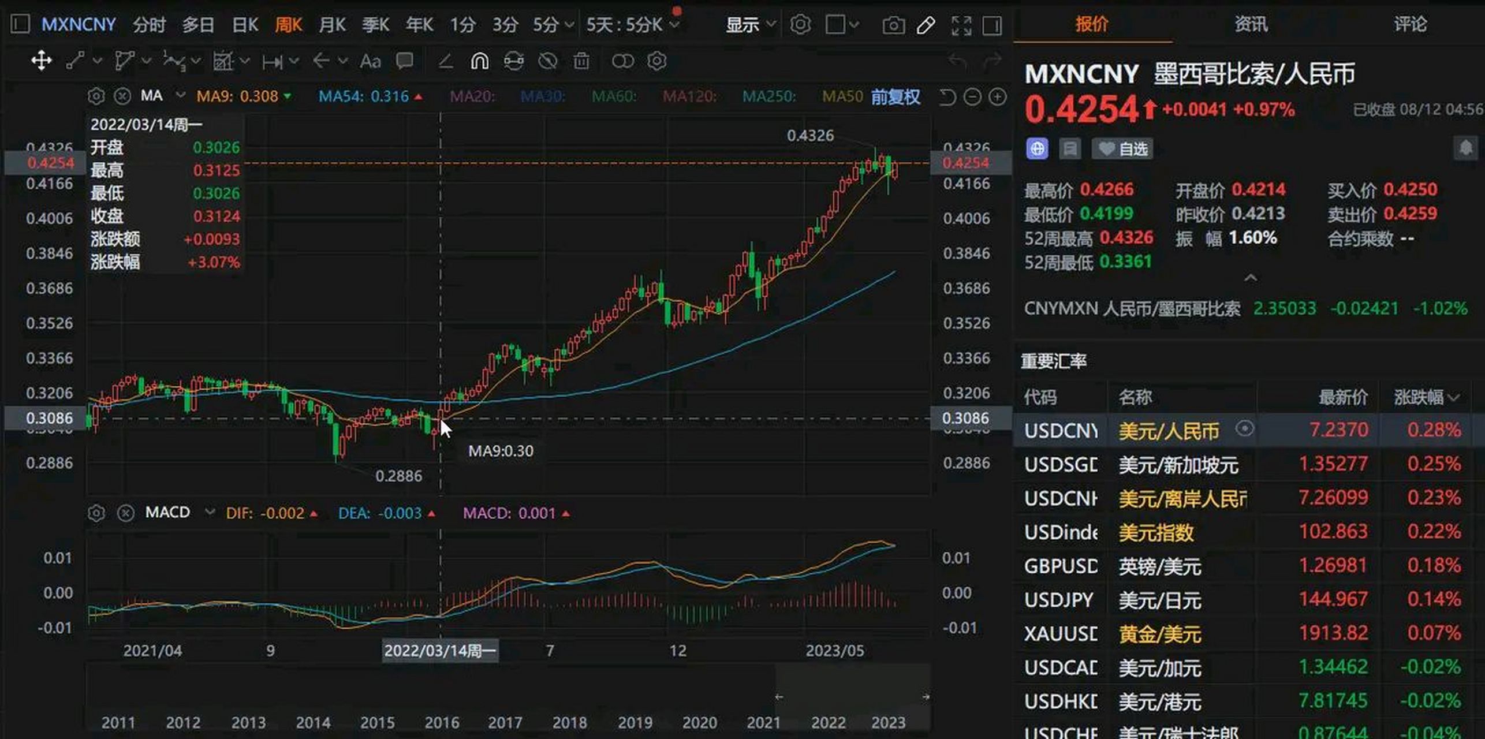Open the 5分 interval dropdown

(x=553, y=25)
